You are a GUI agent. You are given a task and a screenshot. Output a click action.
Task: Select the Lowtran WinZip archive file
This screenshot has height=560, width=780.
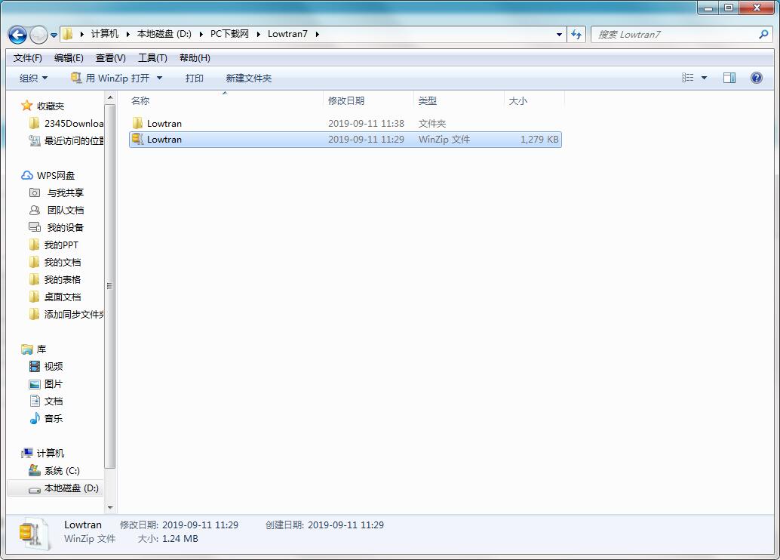click(x=164, y=139)
